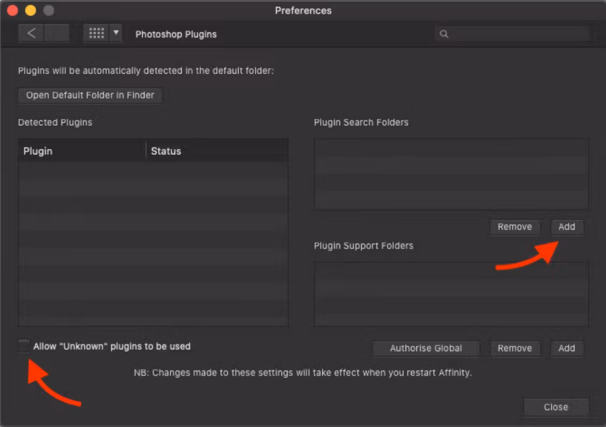
Task: Select the Plugin Search Folders list box
Action: 451,173
